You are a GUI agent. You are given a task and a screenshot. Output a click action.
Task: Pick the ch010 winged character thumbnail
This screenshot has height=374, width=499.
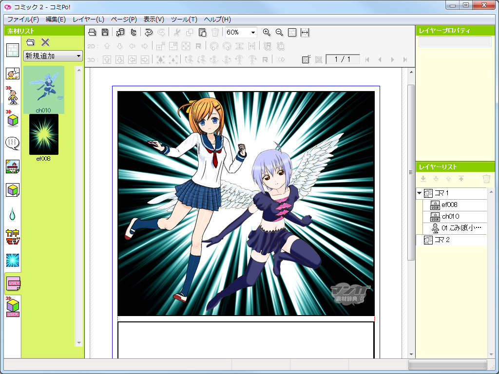pyautogui.click(x=44, y=90)
